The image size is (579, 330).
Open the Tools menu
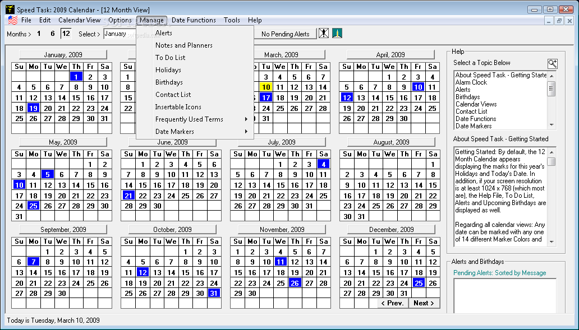click(232, 20)
